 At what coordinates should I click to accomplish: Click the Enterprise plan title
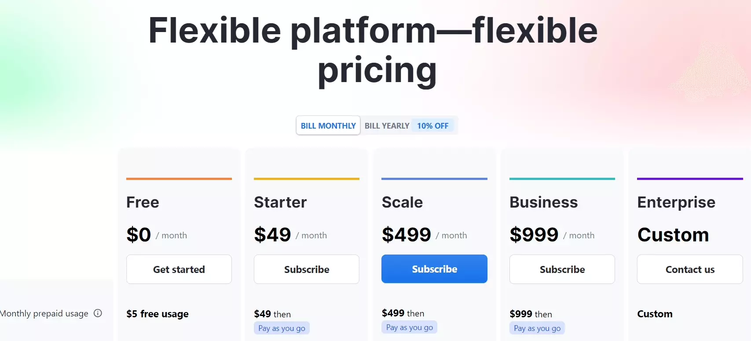click(x=676, y=202)
